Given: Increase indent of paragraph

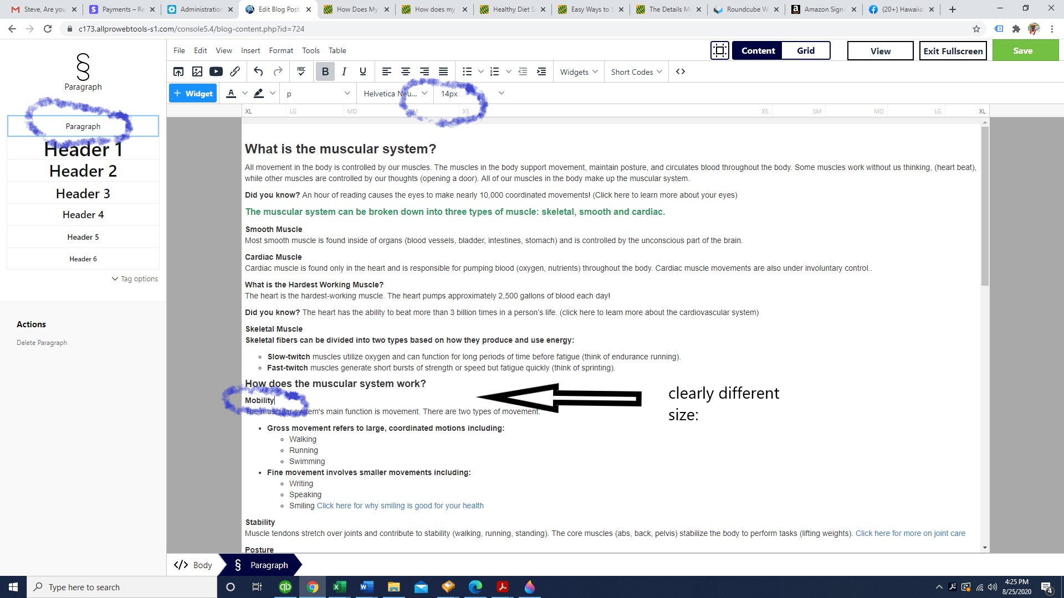Looking at the screenshot, I should tap(541, 71).
